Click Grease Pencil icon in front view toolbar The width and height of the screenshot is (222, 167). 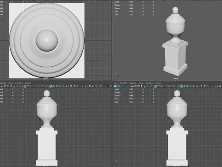[20, 86]
